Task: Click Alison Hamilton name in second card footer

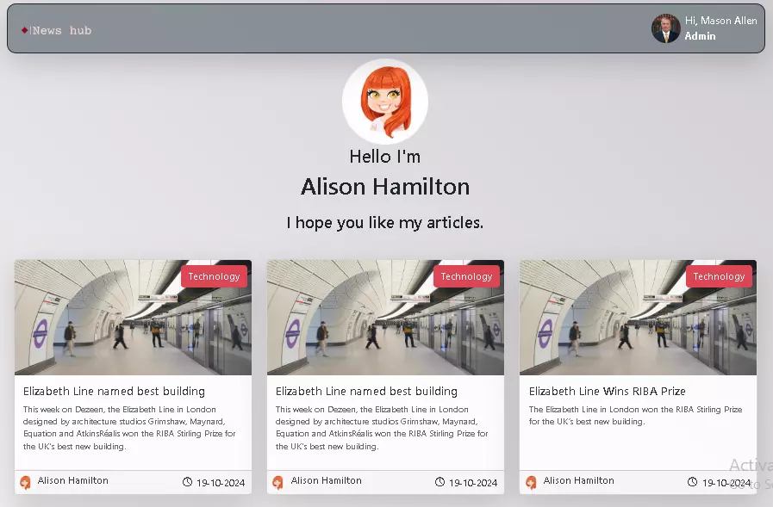Action: click(326, 480)
